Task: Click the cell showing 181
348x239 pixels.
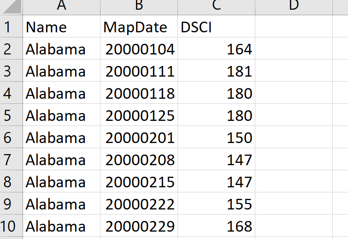Action: [216, 71]
